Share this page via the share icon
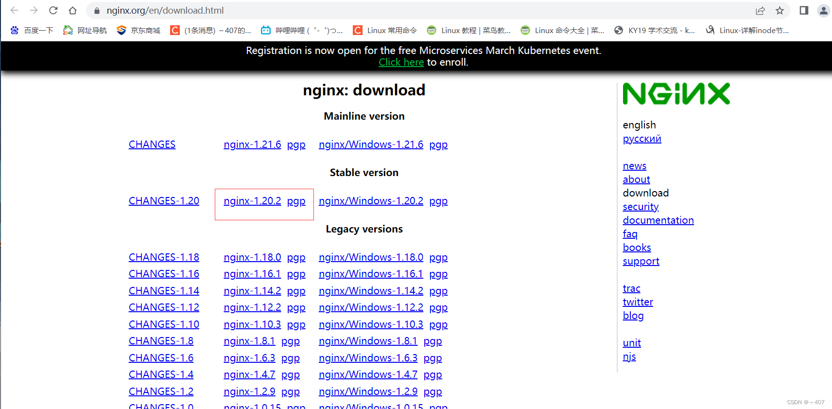The image size is (832, 409). (x=760, y=11)
